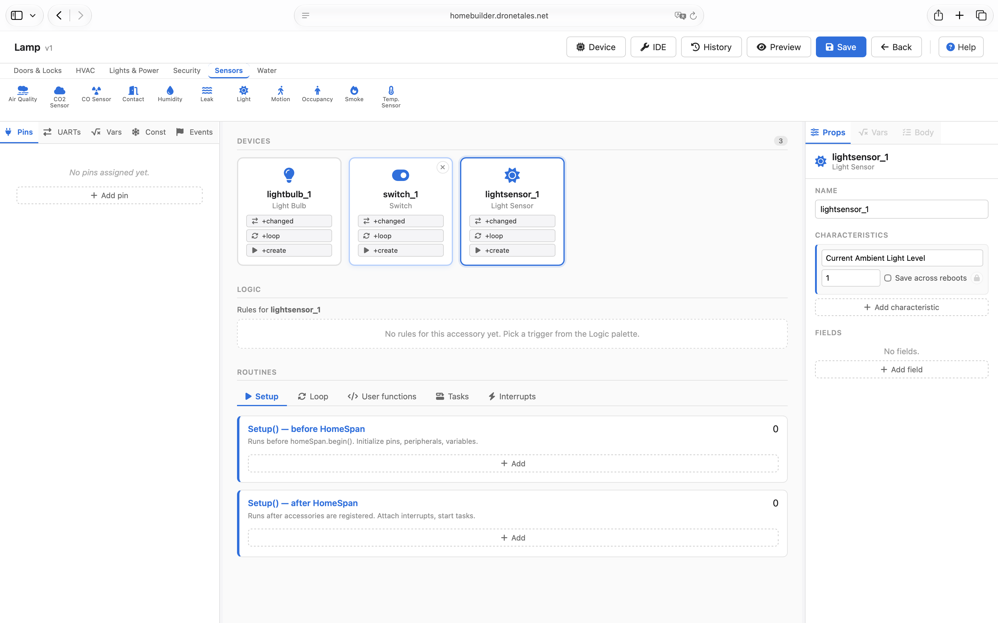Switch to User functions tab
Screen dimensions: 998x623
[382, 396]
